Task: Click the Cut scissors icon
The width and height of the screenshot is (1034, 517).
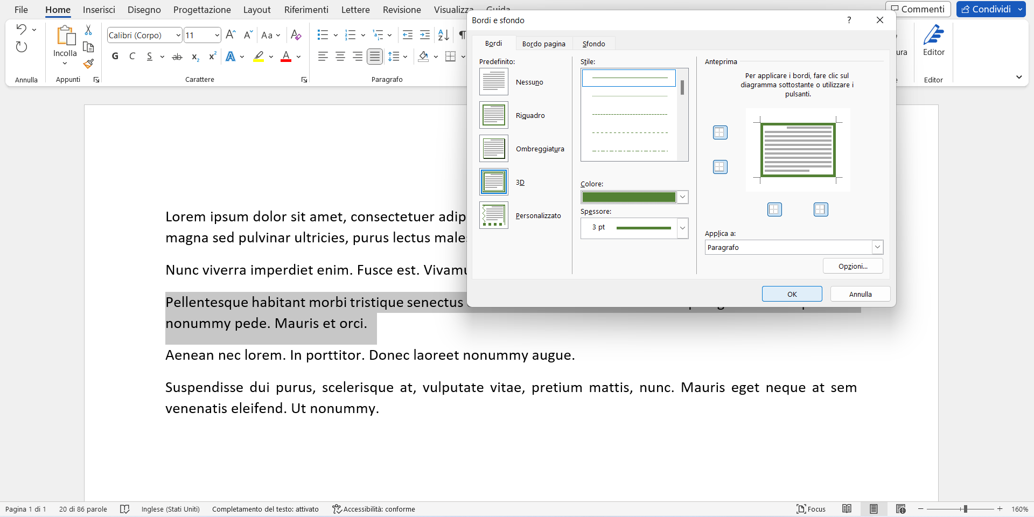Action: [x=88, y=30]
